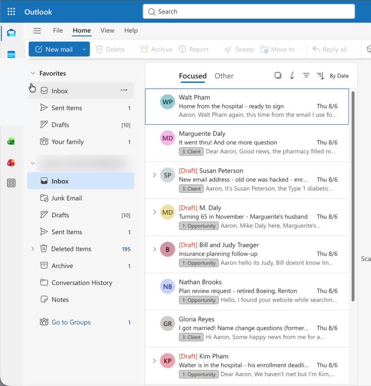371x386 pixels.
Task: Toggle the hamburger navigation pane icon
Action: pos(37,30)
